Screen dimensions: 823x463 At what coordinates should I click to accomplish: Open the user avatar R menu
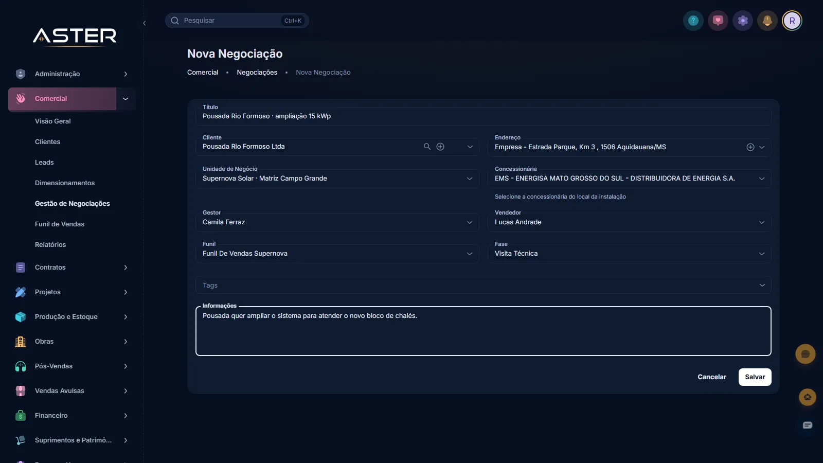tap(792, 21)
